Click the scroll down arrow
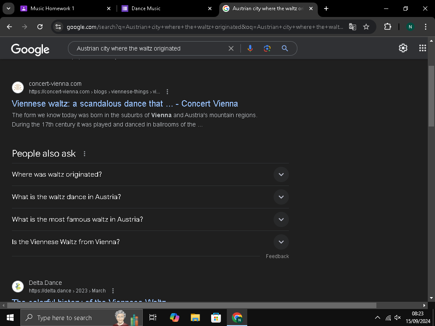435x326 pixels. click(x=432, y=298)
